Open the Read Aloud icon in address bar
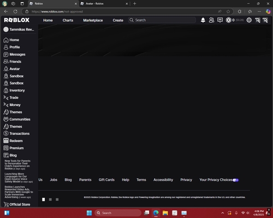 pos(219,11)
